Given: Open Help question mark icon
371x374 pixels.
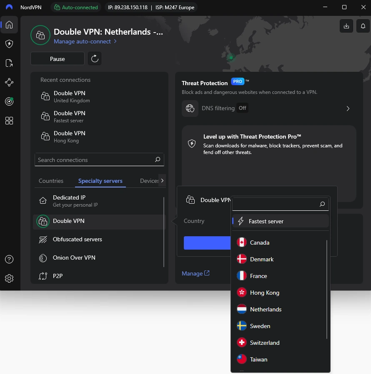Looking at the screenshot, I should 9,259.
